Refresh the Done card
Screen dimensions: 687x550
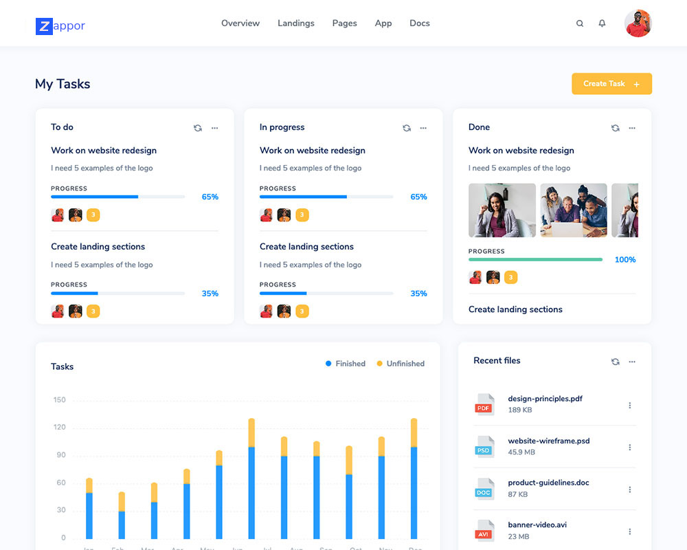pos(616,128)
